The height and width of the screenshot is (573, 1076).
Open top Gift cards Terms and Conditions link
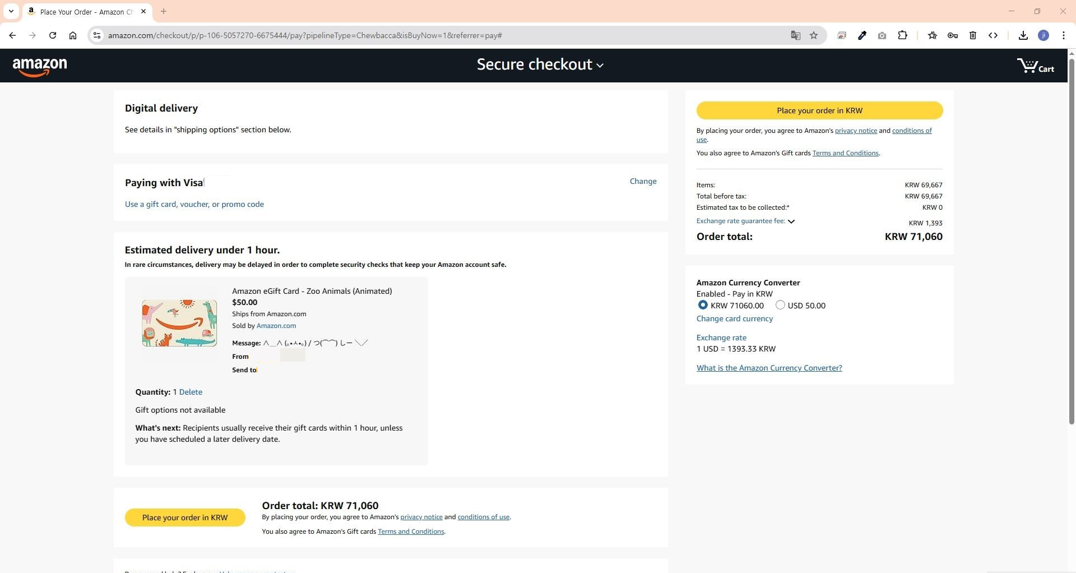[845, 153]
